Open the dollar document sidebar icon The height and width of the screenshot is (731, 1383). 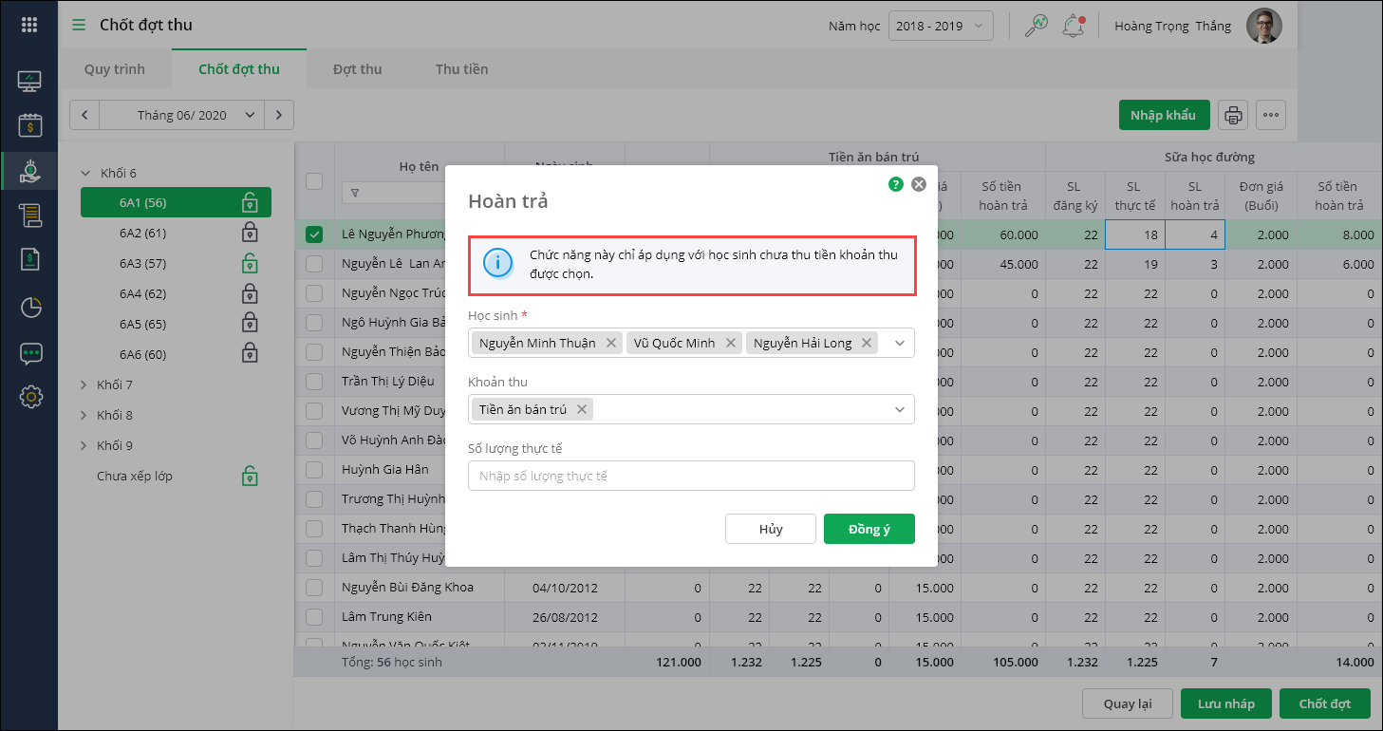(29, 259)
